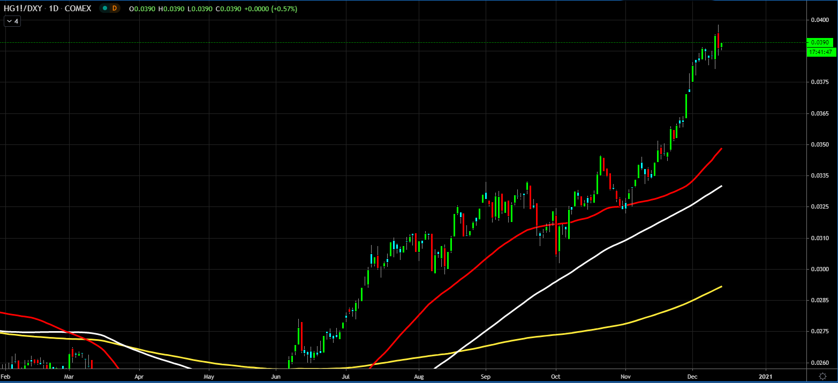Click the 0.0300 price scale label
The width and height of the screenshot is (838, 383).
tap(820, 270)
